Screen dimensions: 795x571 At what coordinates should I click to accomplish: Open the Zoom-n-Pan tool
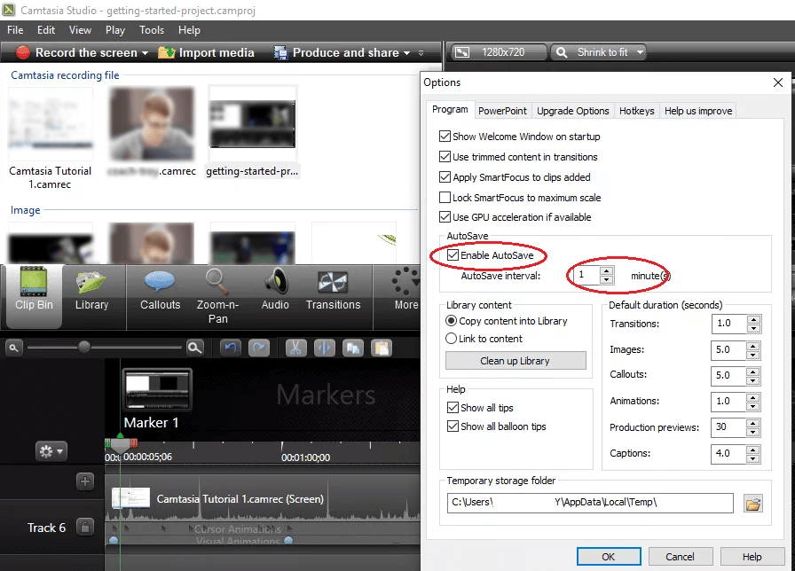(217, 295)
